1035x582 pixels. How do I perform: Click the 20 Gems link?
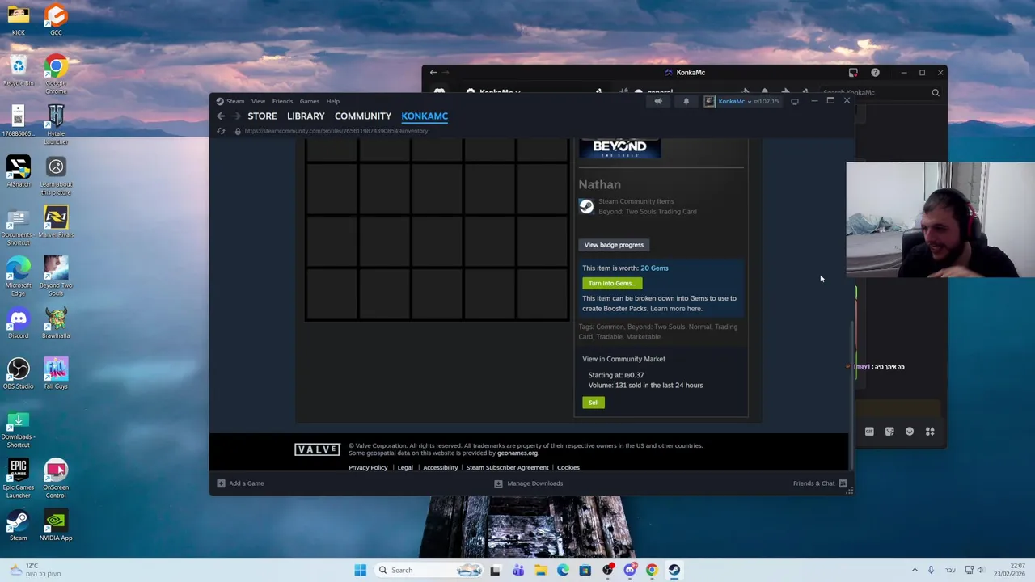coord(654,268)
